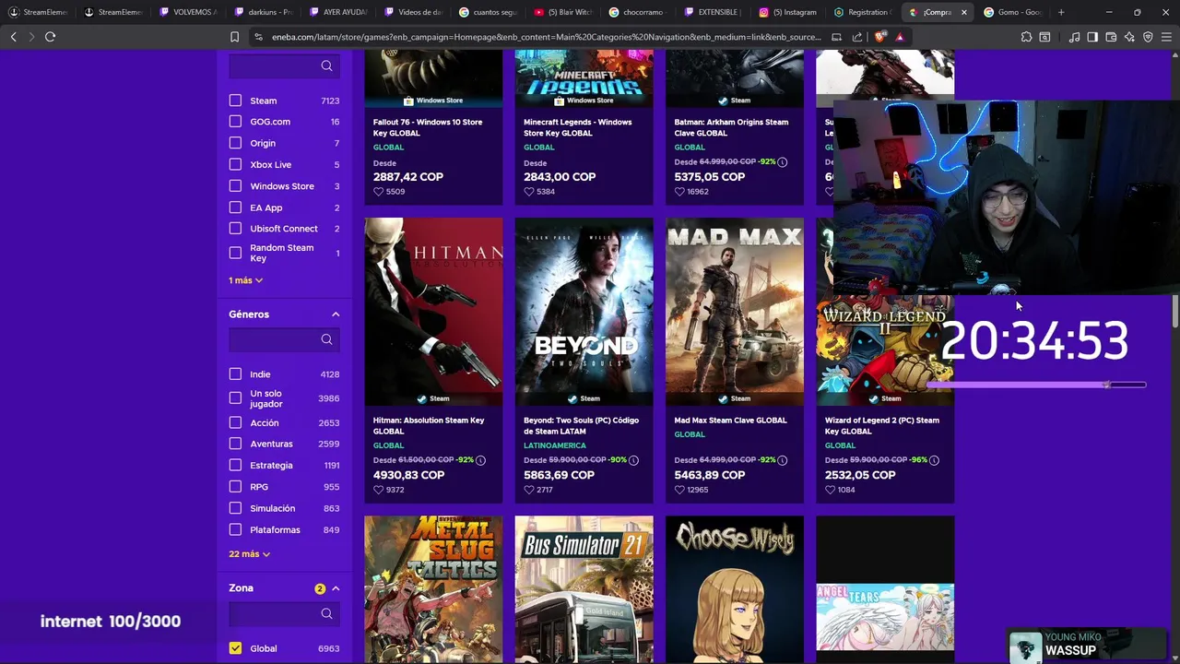Add Fallout 76 to wishlist via heart icon
This screenshot has width=1180, height=664.
378,192
